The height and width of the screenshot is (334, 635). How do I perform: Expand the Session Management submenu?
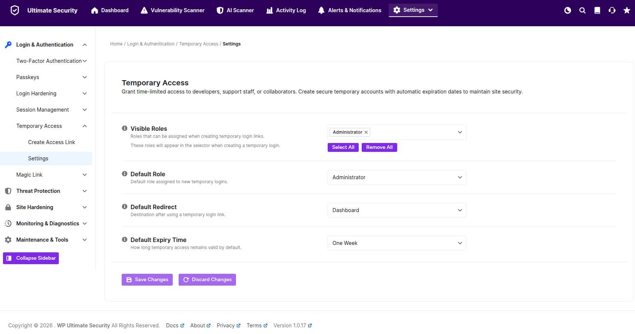click(85, 110)
